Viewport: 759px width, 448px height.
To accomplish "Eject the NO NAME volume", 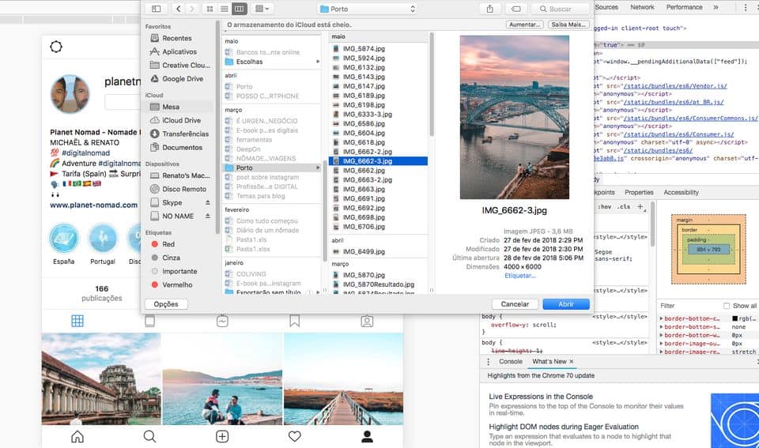I will (208, 216).
